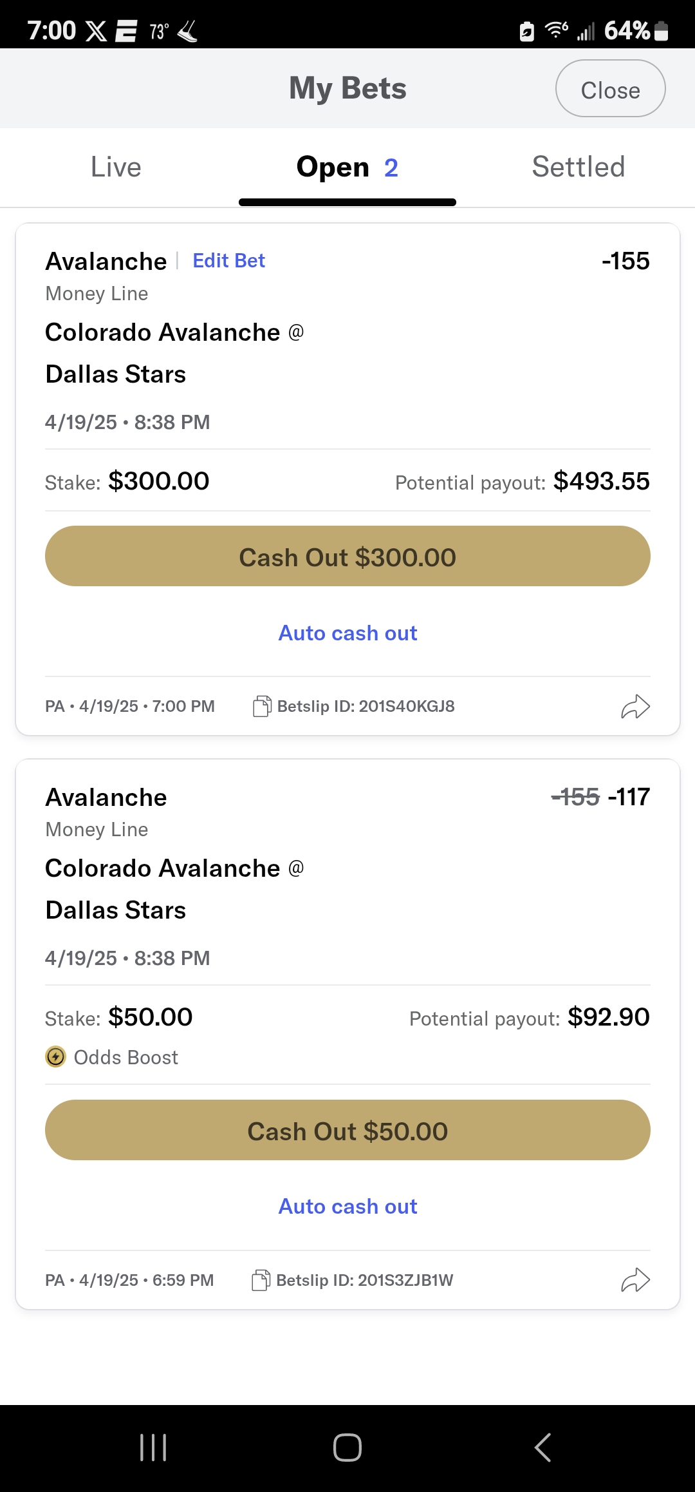This screenshot has width=695, height=1492.
Task: Switch to the Settled tab
Action: 578,167
